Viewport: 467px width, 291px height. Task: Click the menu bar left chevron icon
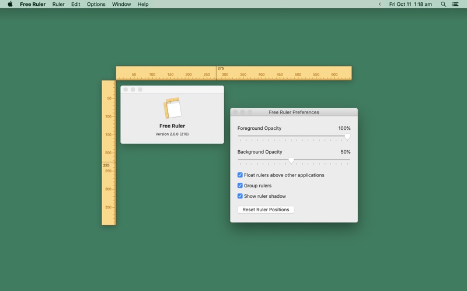[x=379, y=4]
